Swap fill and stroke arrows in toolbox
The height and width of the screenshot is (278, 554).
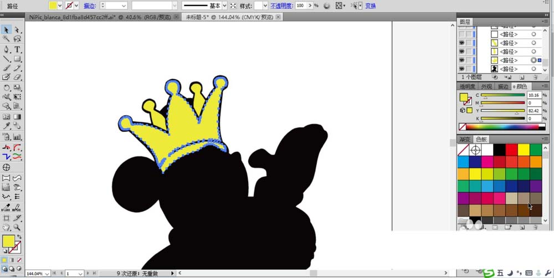coord(19,236)
